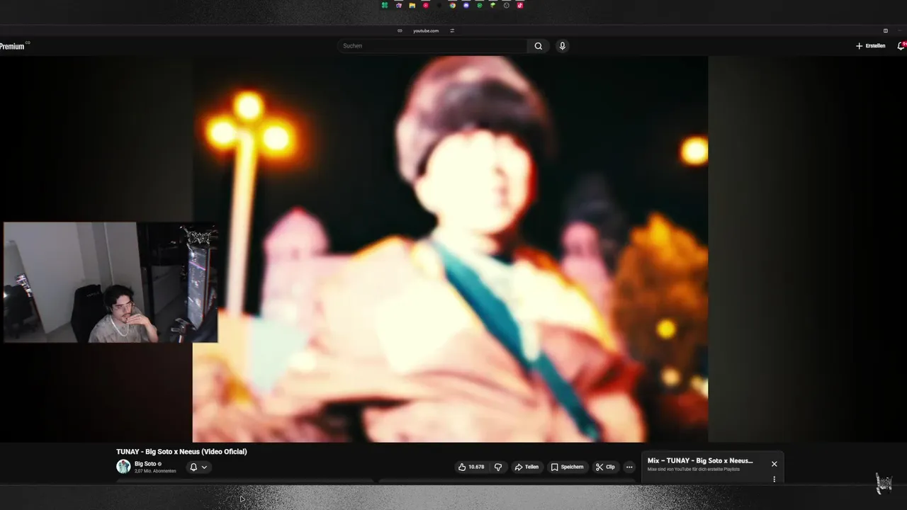Open the Big Soto channel name link

pyautogui.click(x=145, y=464)
